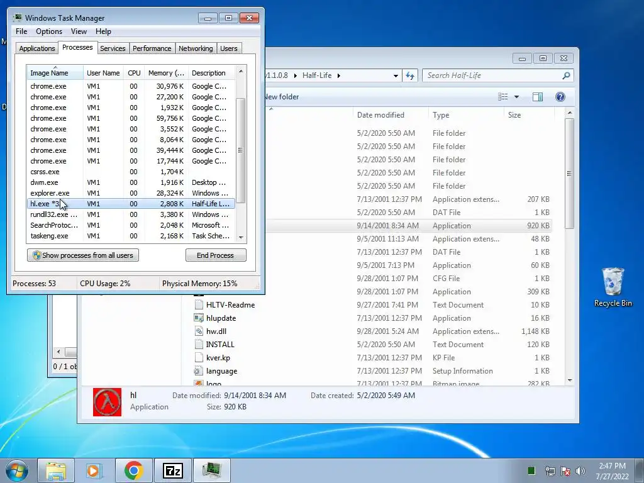Open the Options menu in Task Manager
Screen dimensions: 644x483
point(49,31)
